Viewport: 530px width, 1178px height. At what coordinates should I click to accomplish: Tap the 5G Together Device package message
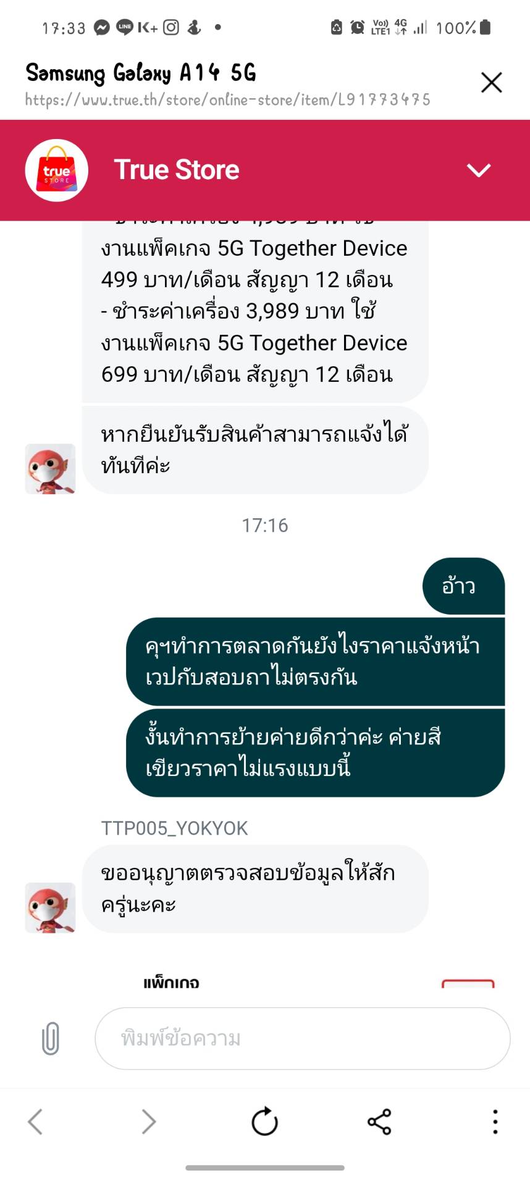tap(255, 311)
